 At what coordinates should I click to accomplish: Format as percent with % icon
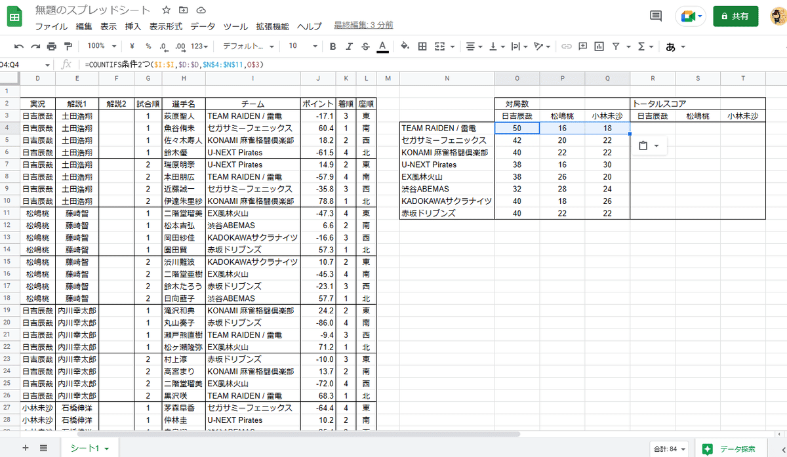tap(148, 47)
